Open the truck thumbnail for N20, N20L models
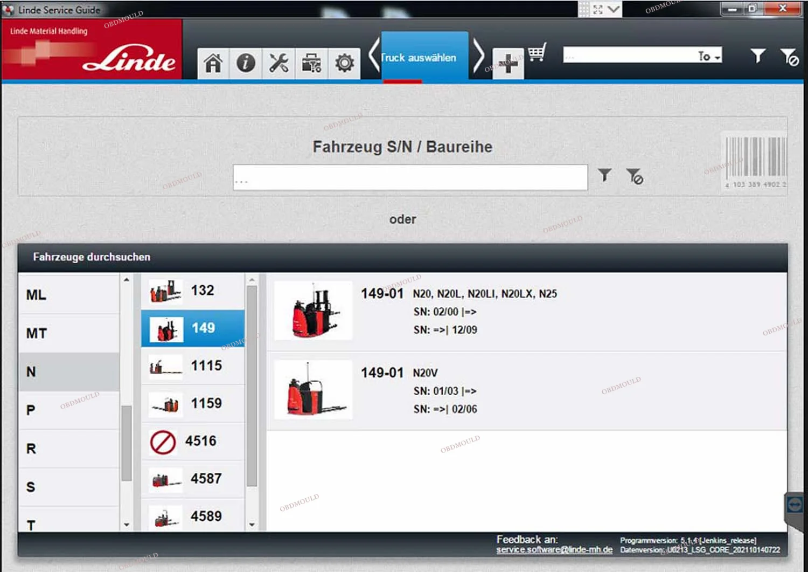 pos(314,311)
